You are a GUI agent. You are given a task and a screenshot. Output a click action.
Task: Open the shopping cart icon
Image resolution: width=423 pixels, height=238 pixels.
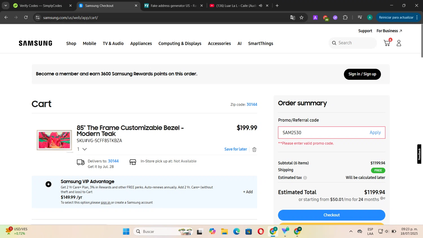(387, 43)
